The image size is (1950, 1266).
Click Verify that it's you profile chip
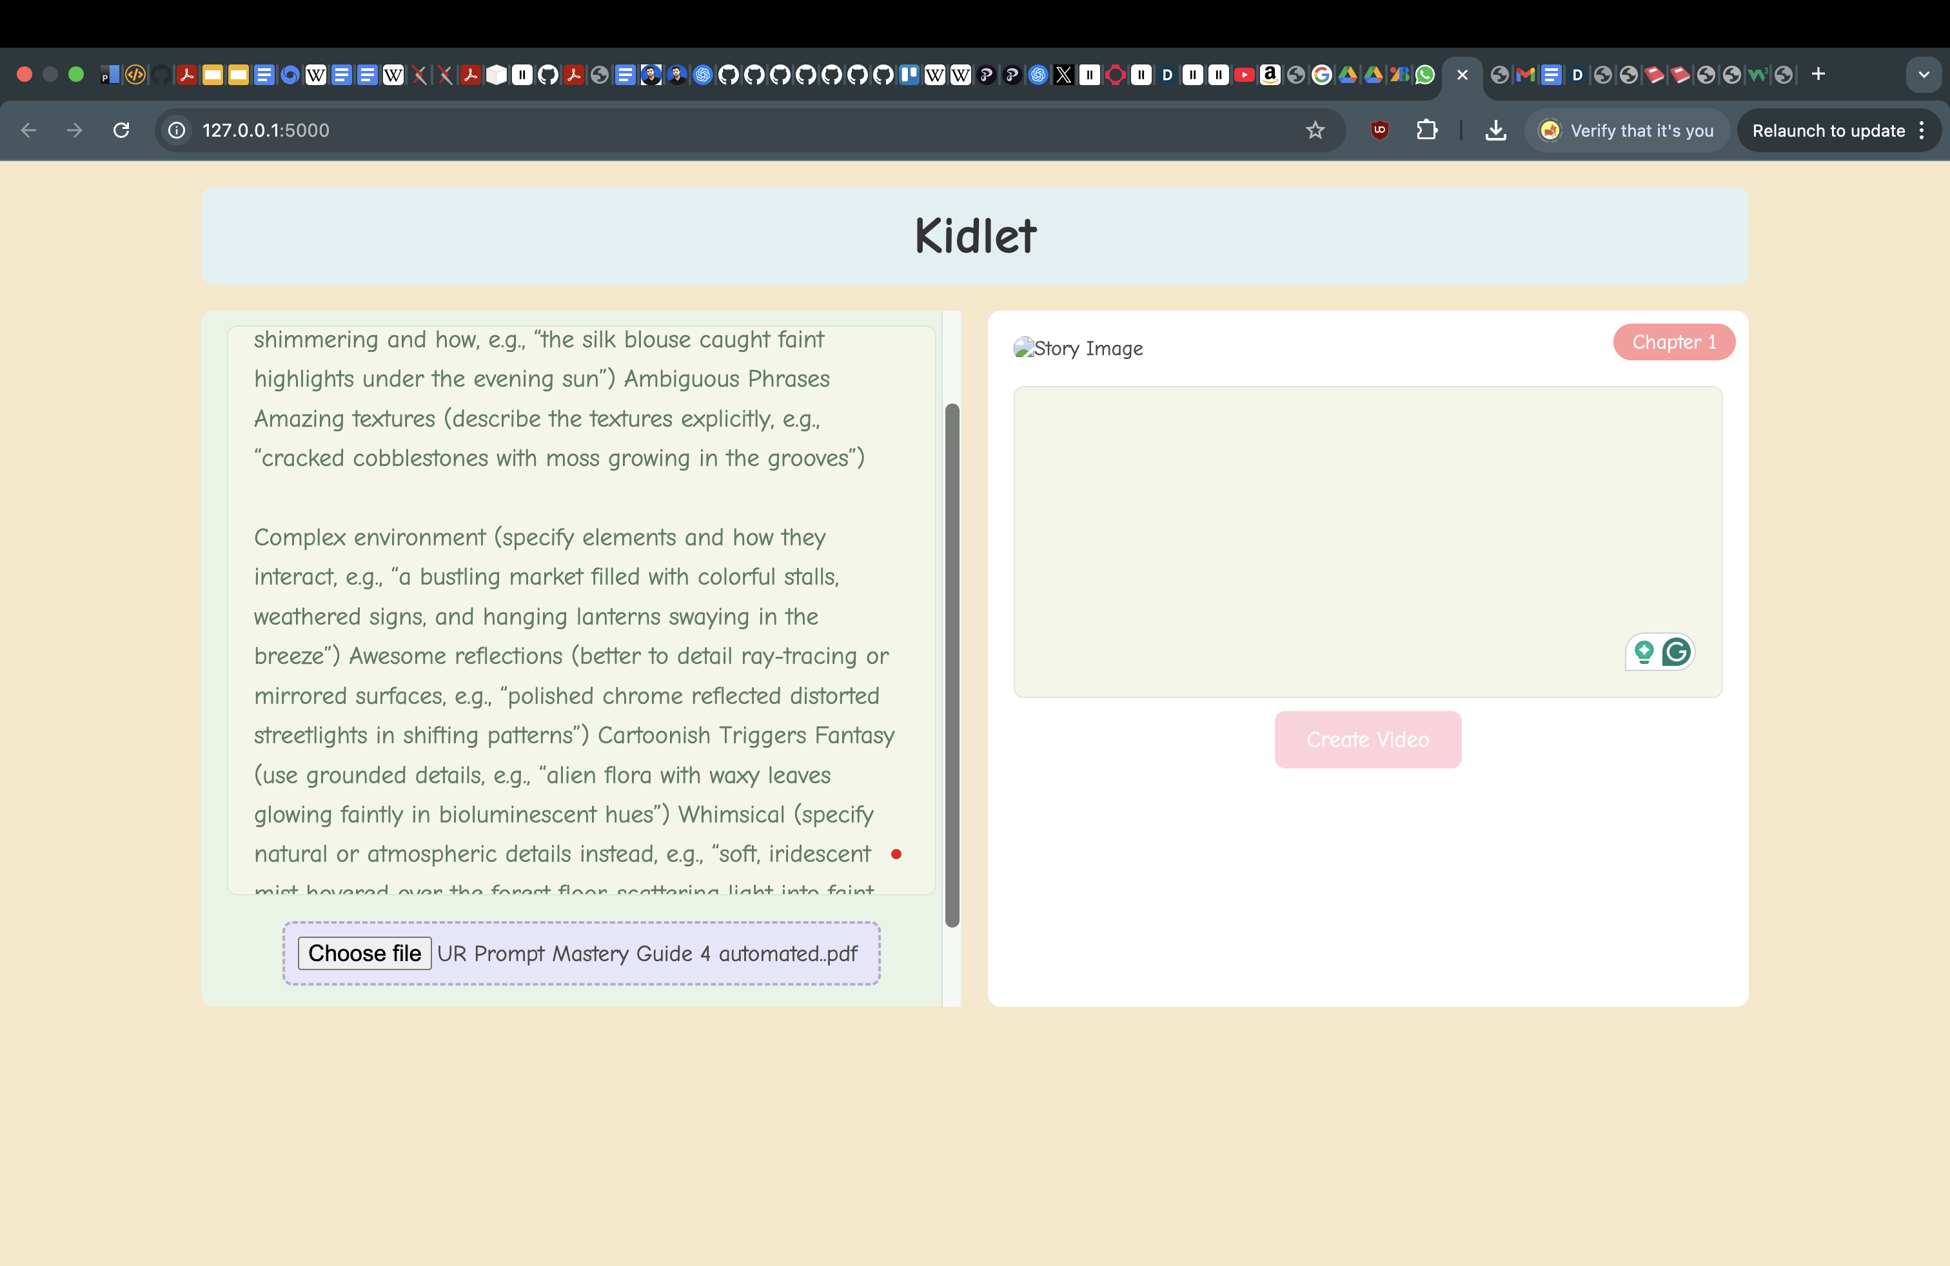(1627, 130)
